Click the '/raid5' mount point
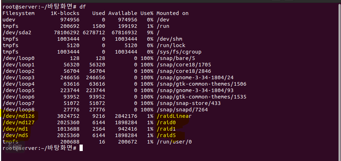The width and height of the screenshot is (341, 161). click(x=166, y=135)
